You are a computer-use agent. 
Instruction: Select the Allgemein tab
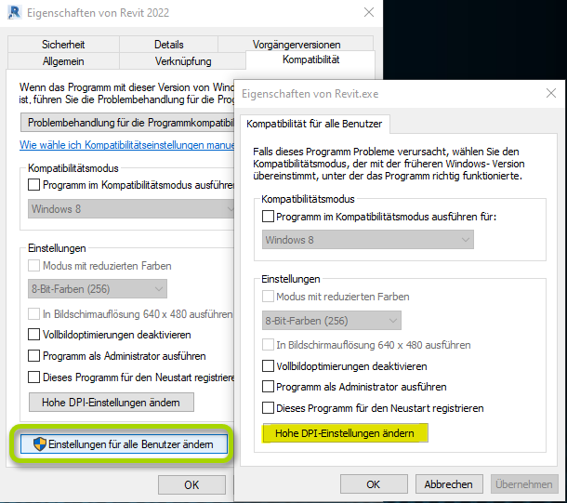(x=63, y=61)
